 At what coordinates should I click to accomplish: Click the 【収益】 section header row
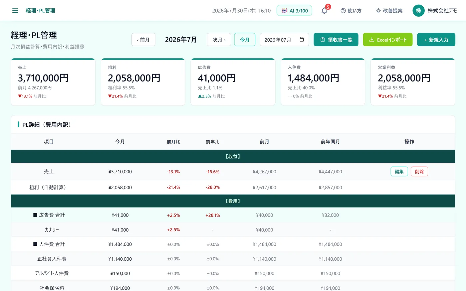pyautogui.click(x=233, y=156)
